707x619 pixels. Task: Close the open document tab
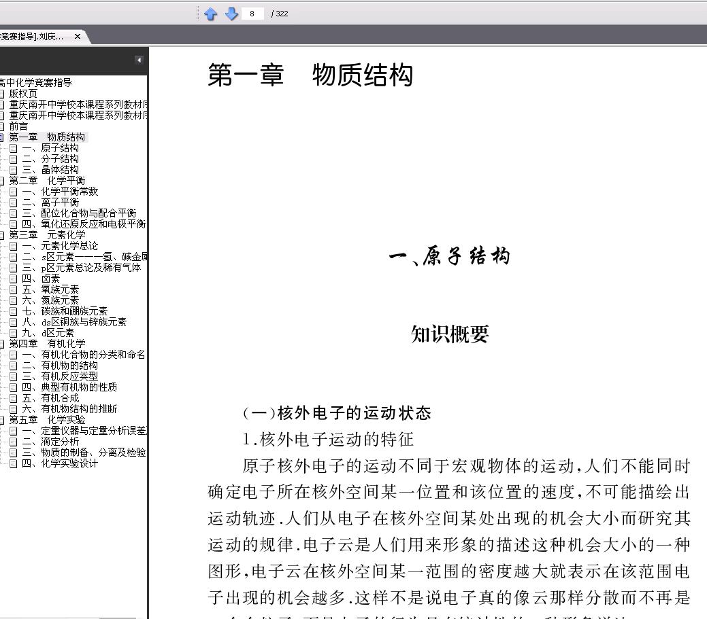(x=78, y=37)
